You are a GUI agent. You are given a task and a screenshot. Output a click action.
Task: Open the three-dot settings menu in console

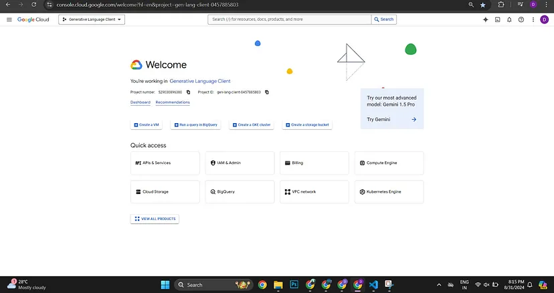point(533,20)
